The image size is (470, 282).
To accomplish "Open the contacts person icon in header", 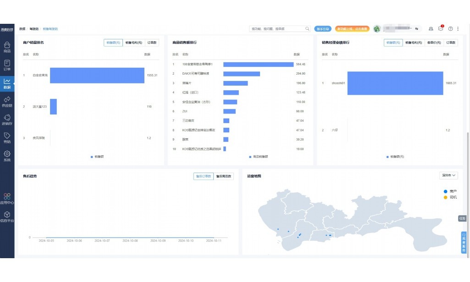I will (431, 29).
